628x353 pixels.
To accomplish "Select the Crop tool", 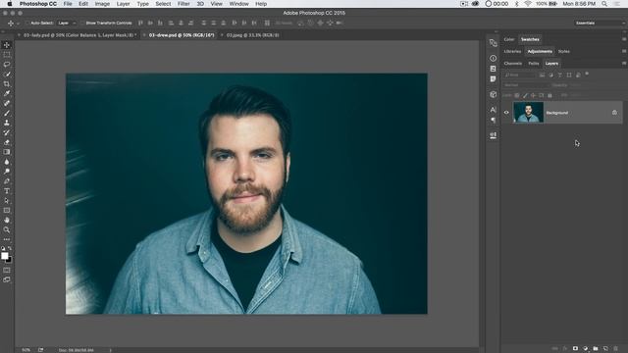I will [x=7, y=84].
